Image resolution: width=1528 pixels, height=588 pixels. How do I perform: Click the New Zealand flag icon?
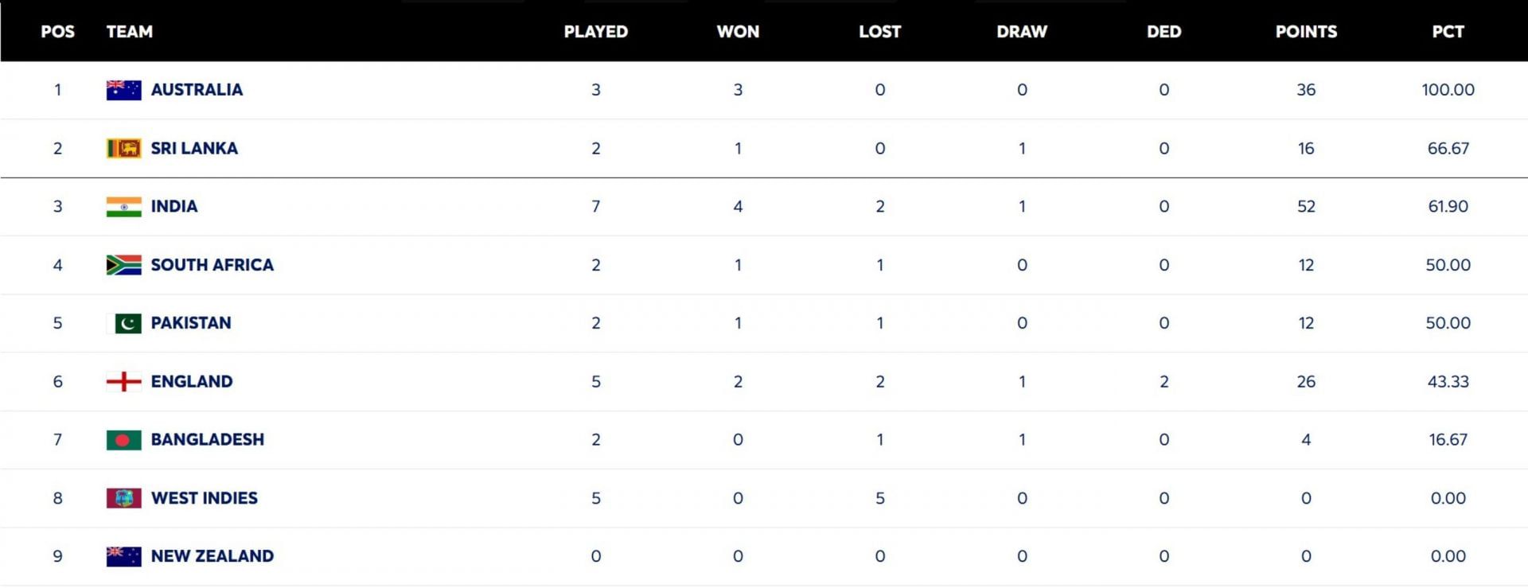[123, 556]
